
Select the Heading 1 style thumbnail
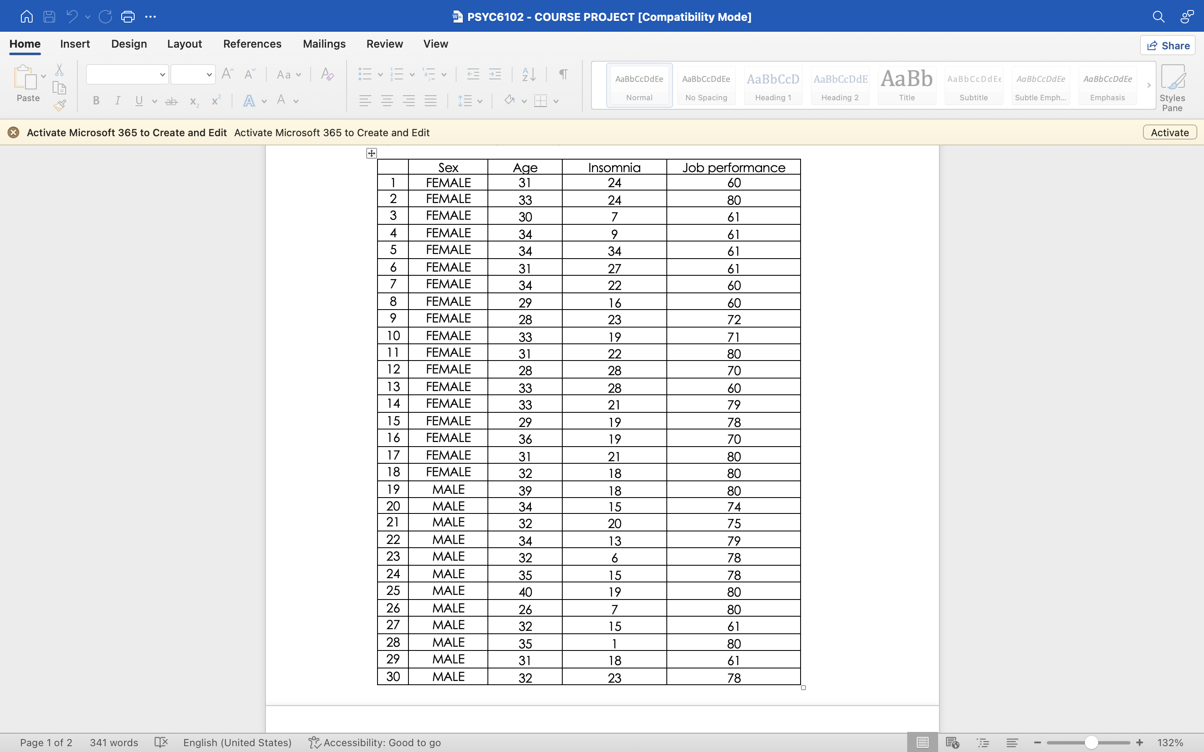click(773, 85)
